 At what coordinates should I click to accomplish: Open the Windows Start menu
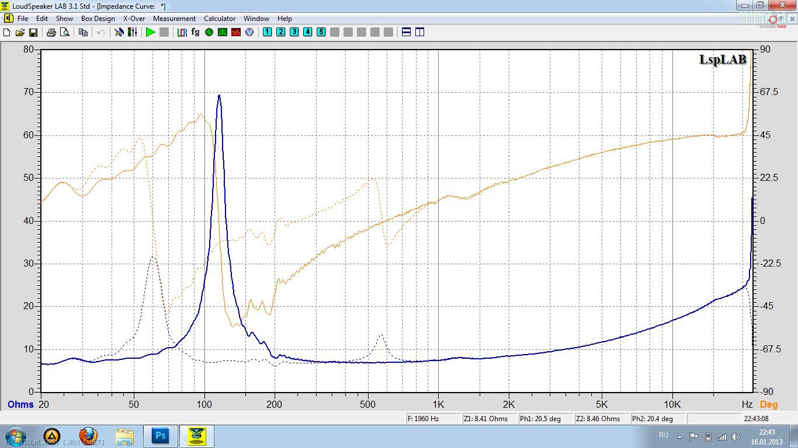click(15, 436)
